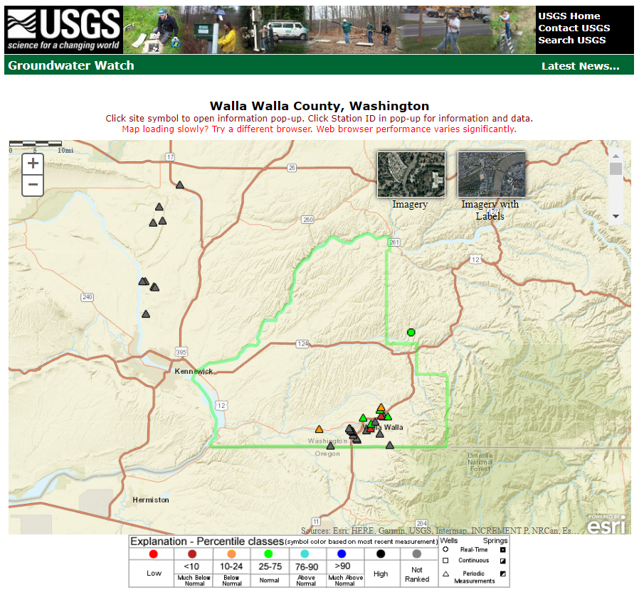This screenshot has width=639, height=597.
Task: Select the green circle real-time well marker
Action: coord(411,333)
